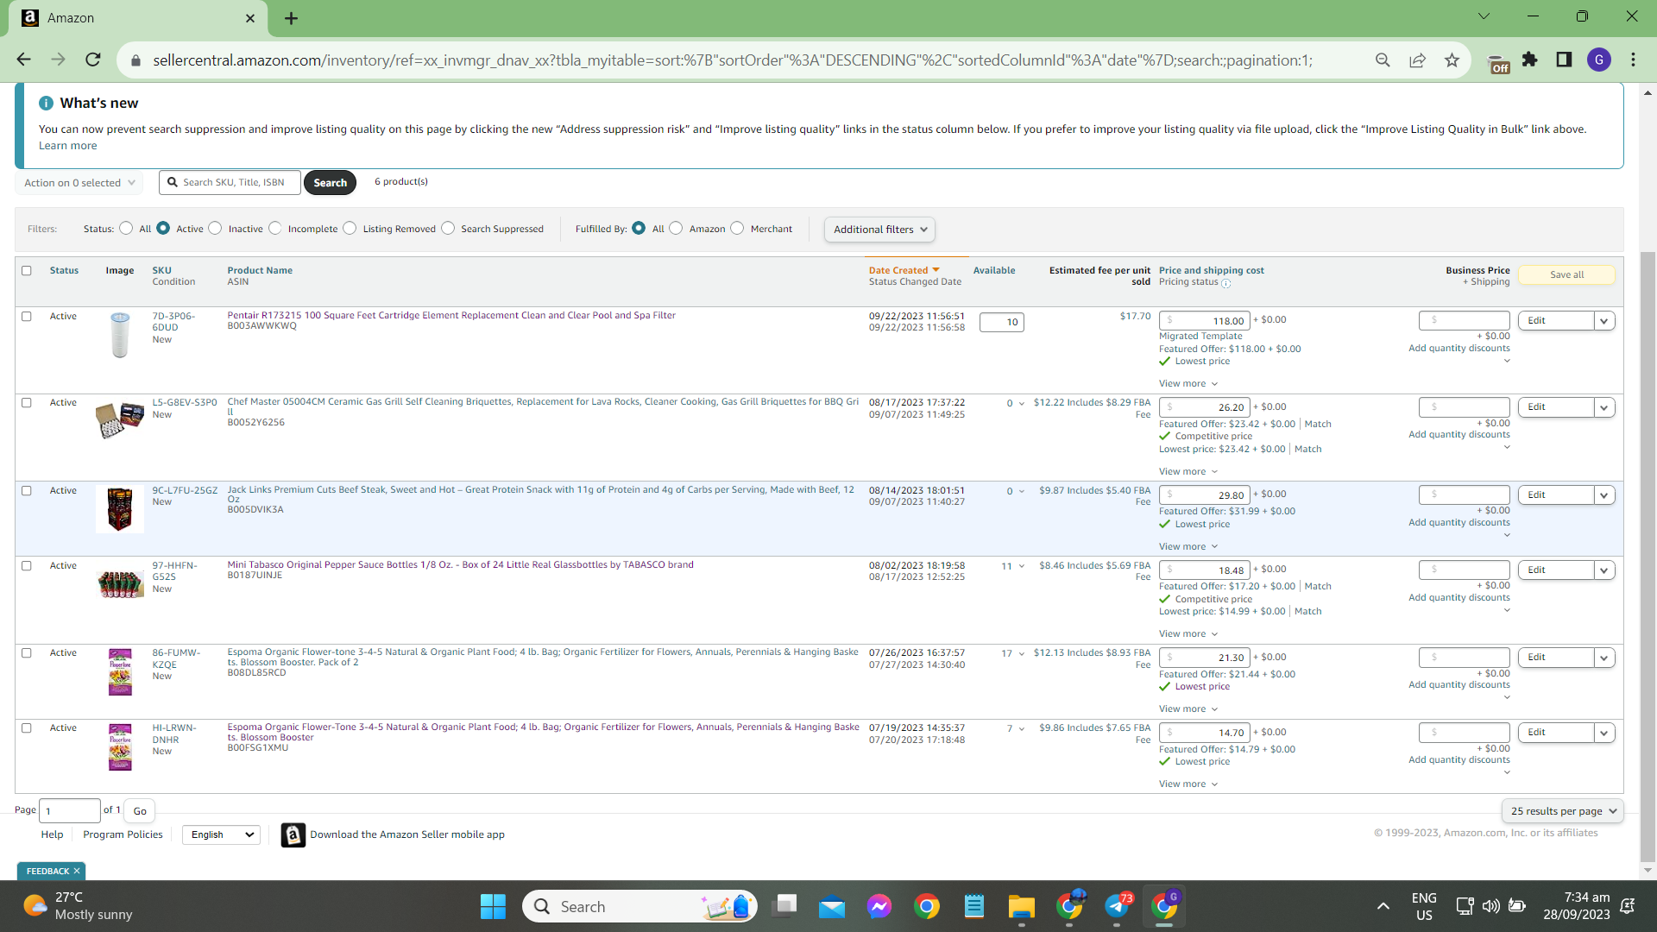This screenshot has width=1657, height=932.
Task: Choose the Inactive status filter
Action: tap(215, 228)
